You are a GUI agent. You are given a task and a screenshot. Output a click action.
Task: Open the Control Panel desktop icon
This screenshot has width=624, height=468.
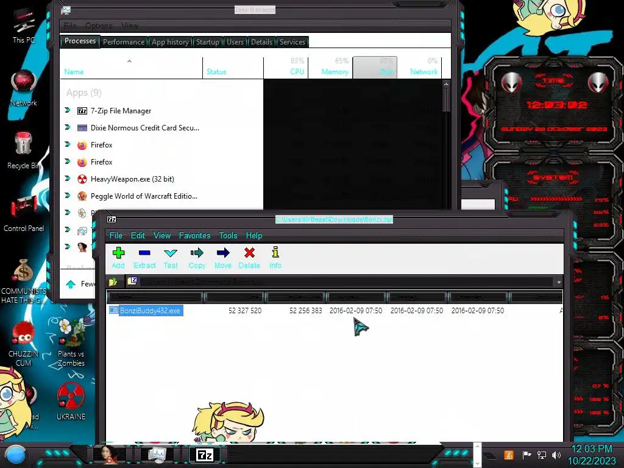pyautogui.click(x=24, y=214)
